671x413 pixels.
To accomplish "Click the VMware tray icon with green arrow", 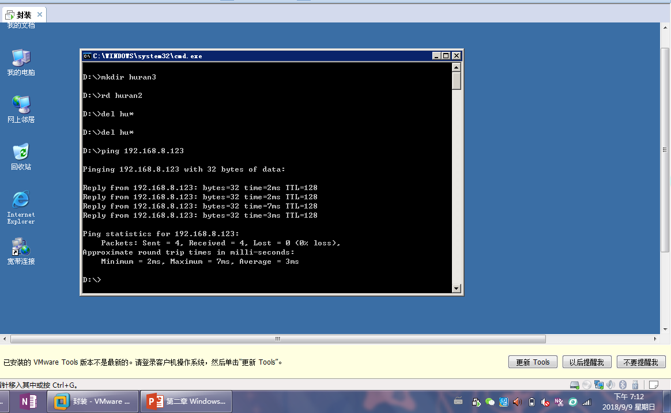I will point(476,402).
